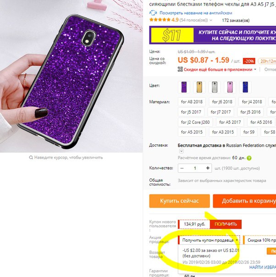Click the five-star rating icons
The image size is (276, 277).
point(160,20)
